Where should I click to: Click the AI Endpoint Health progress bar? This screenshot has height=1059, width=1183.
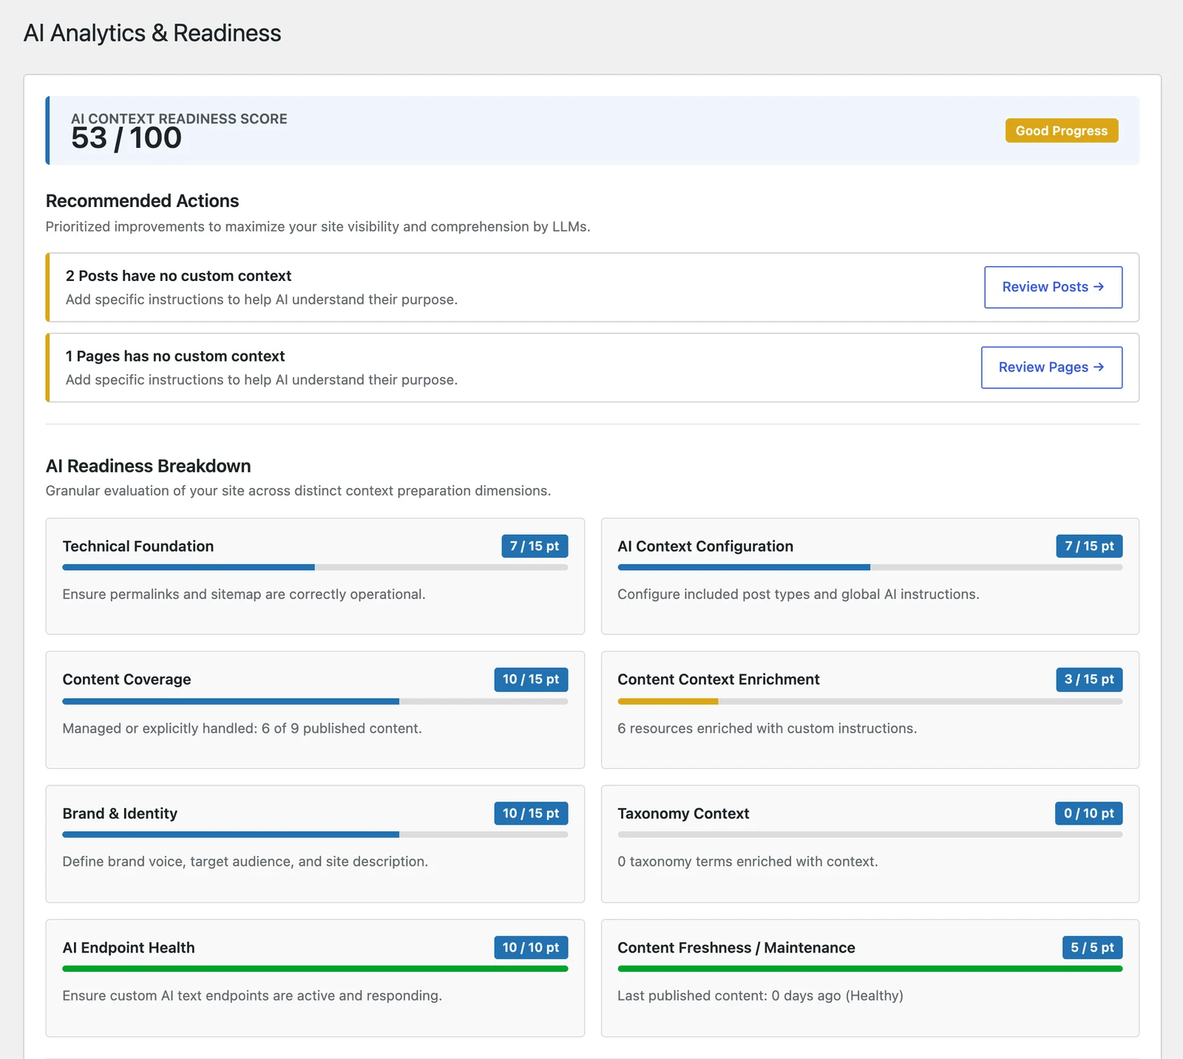(x=315, y=968)
